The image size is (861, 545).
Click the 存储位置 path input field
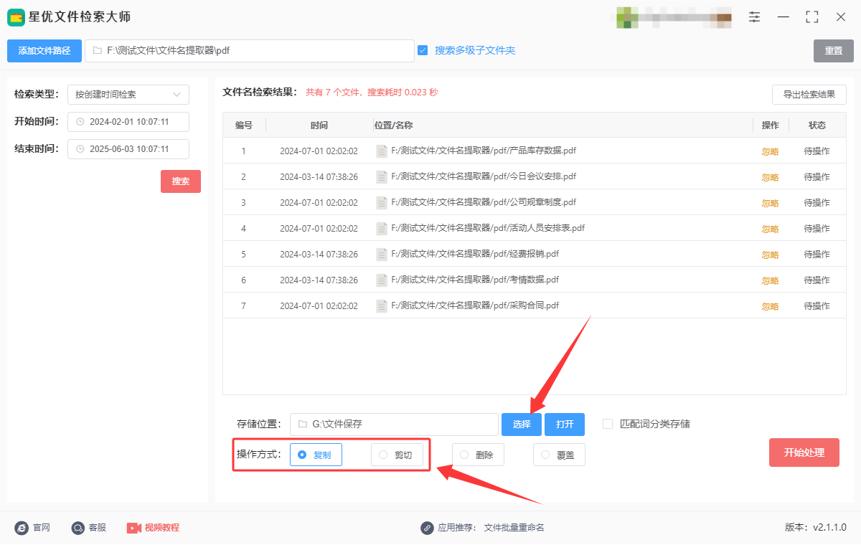[x=394, y=425]
